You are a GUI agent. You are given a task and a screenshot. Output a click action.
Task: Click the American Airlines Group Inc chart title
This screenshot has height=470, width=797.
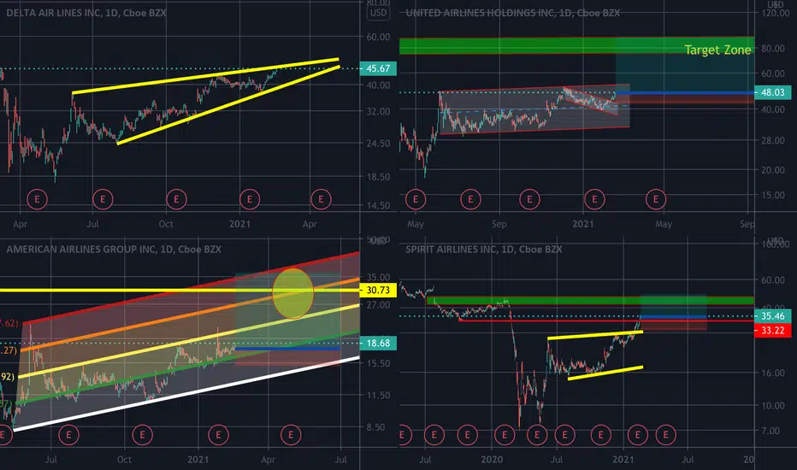click(x=114, y=249)
